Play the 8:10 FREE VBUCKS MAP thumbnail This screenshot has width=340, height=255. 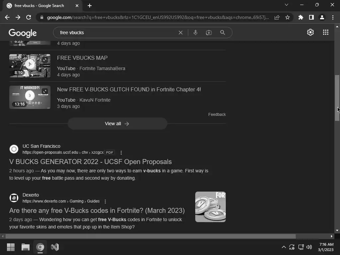pos(30,66)
